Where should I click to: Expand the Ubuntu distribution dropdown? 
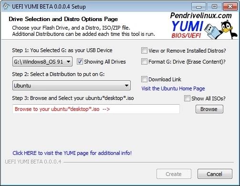pos(72,86)
